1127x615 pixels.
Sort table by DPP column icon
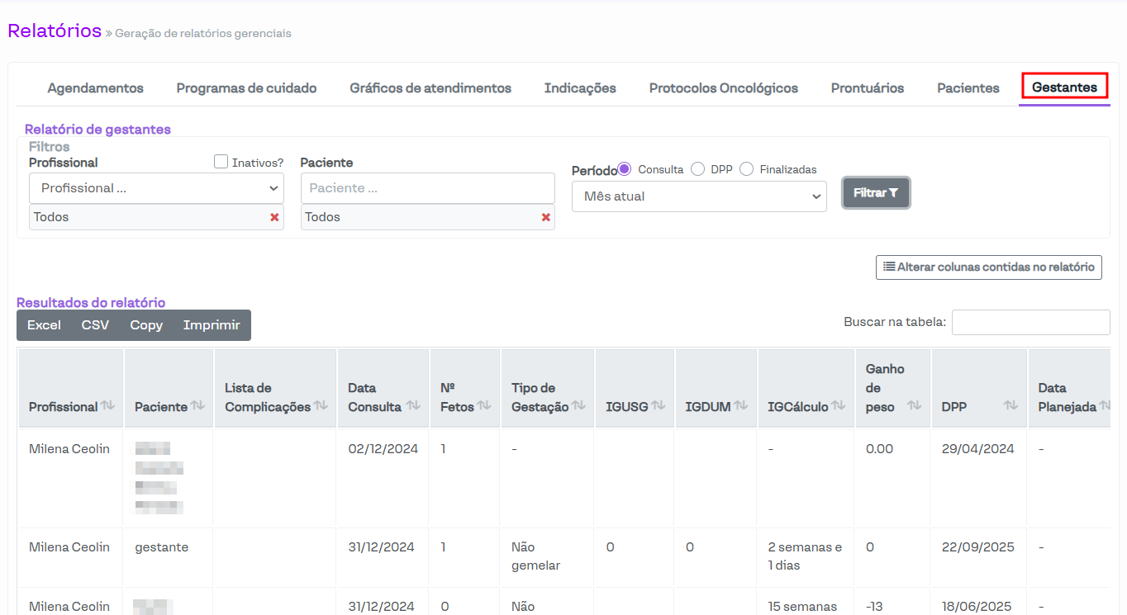(1010, 406)
